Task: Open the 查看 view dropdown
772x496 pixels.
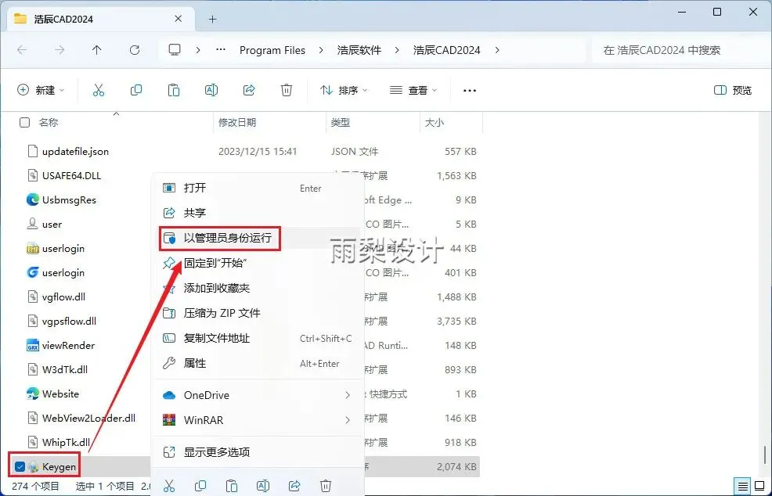Action: pos(413,90)
